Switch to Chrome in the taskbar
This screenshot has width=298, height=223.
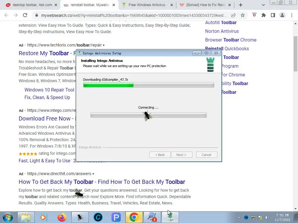click(134, 217)
